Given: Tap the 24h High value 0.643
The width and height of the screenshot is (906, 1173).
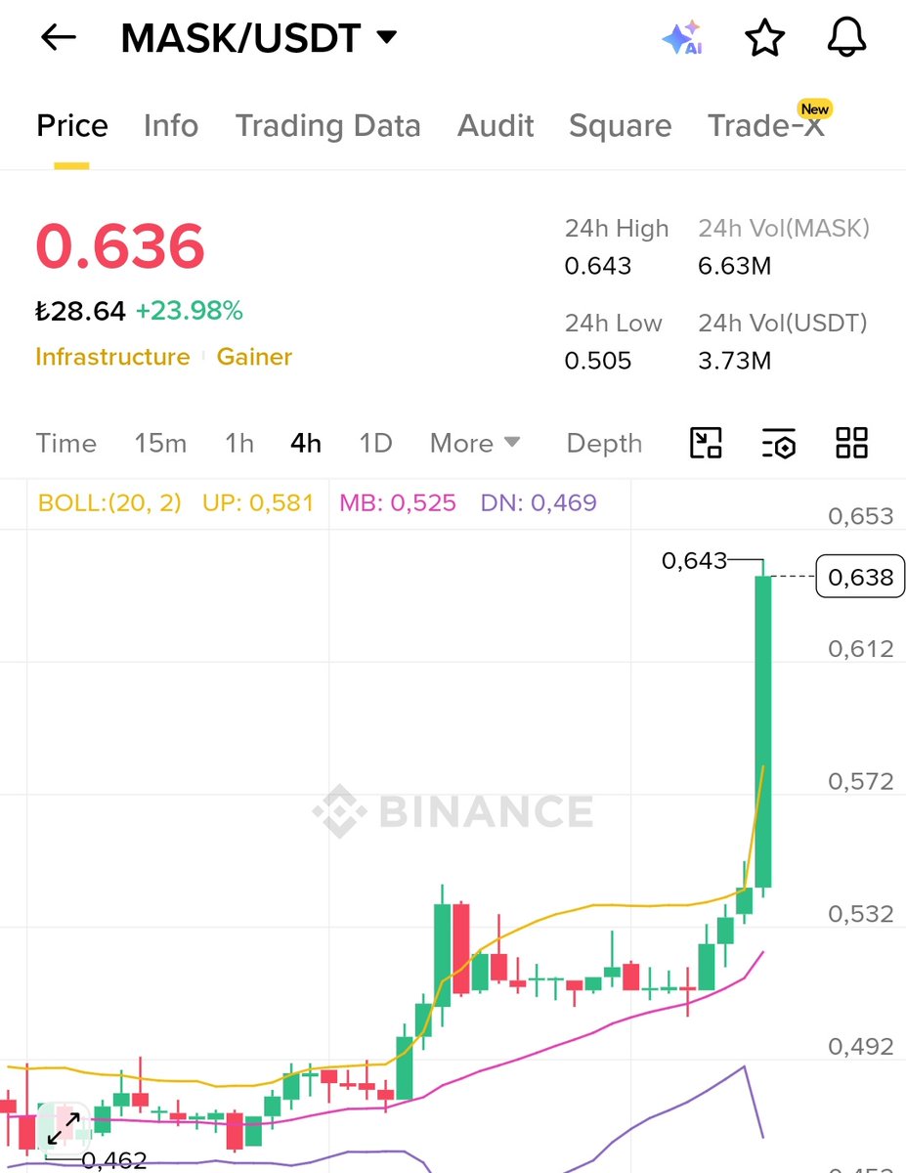Looking at the screenshot, I should click(x=598, y=266).
